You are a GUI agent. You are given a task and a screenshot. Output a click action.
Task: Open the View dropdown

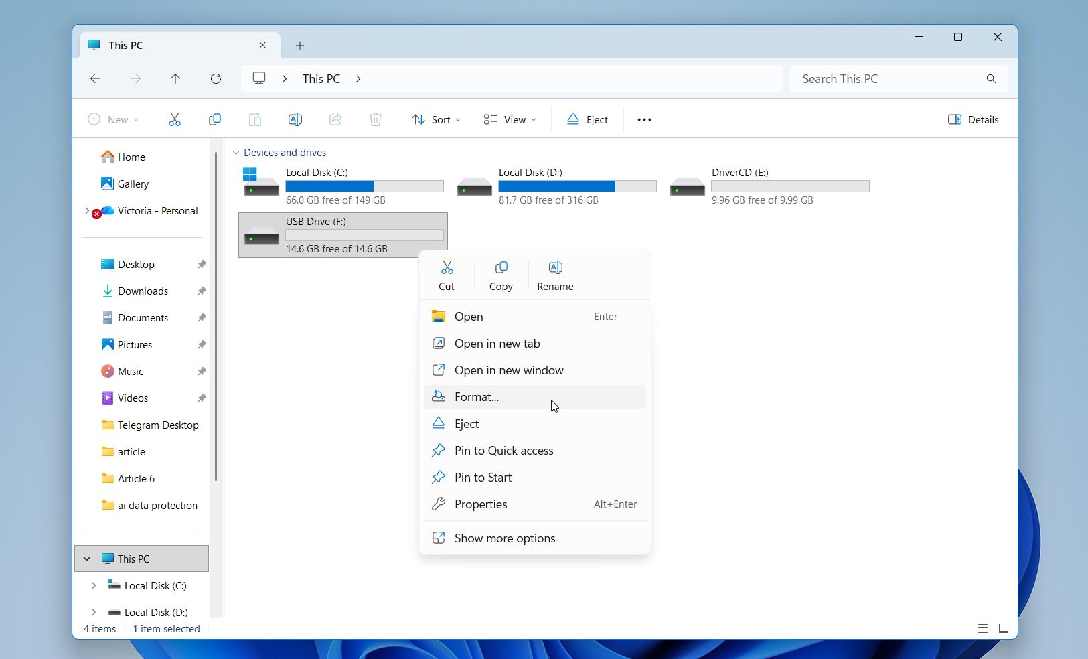pyautogui.click(x=510, y=119)
